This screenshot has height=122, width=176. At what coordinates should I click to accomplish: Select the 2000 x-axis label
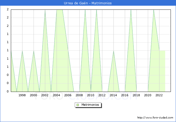coord(34,95)
